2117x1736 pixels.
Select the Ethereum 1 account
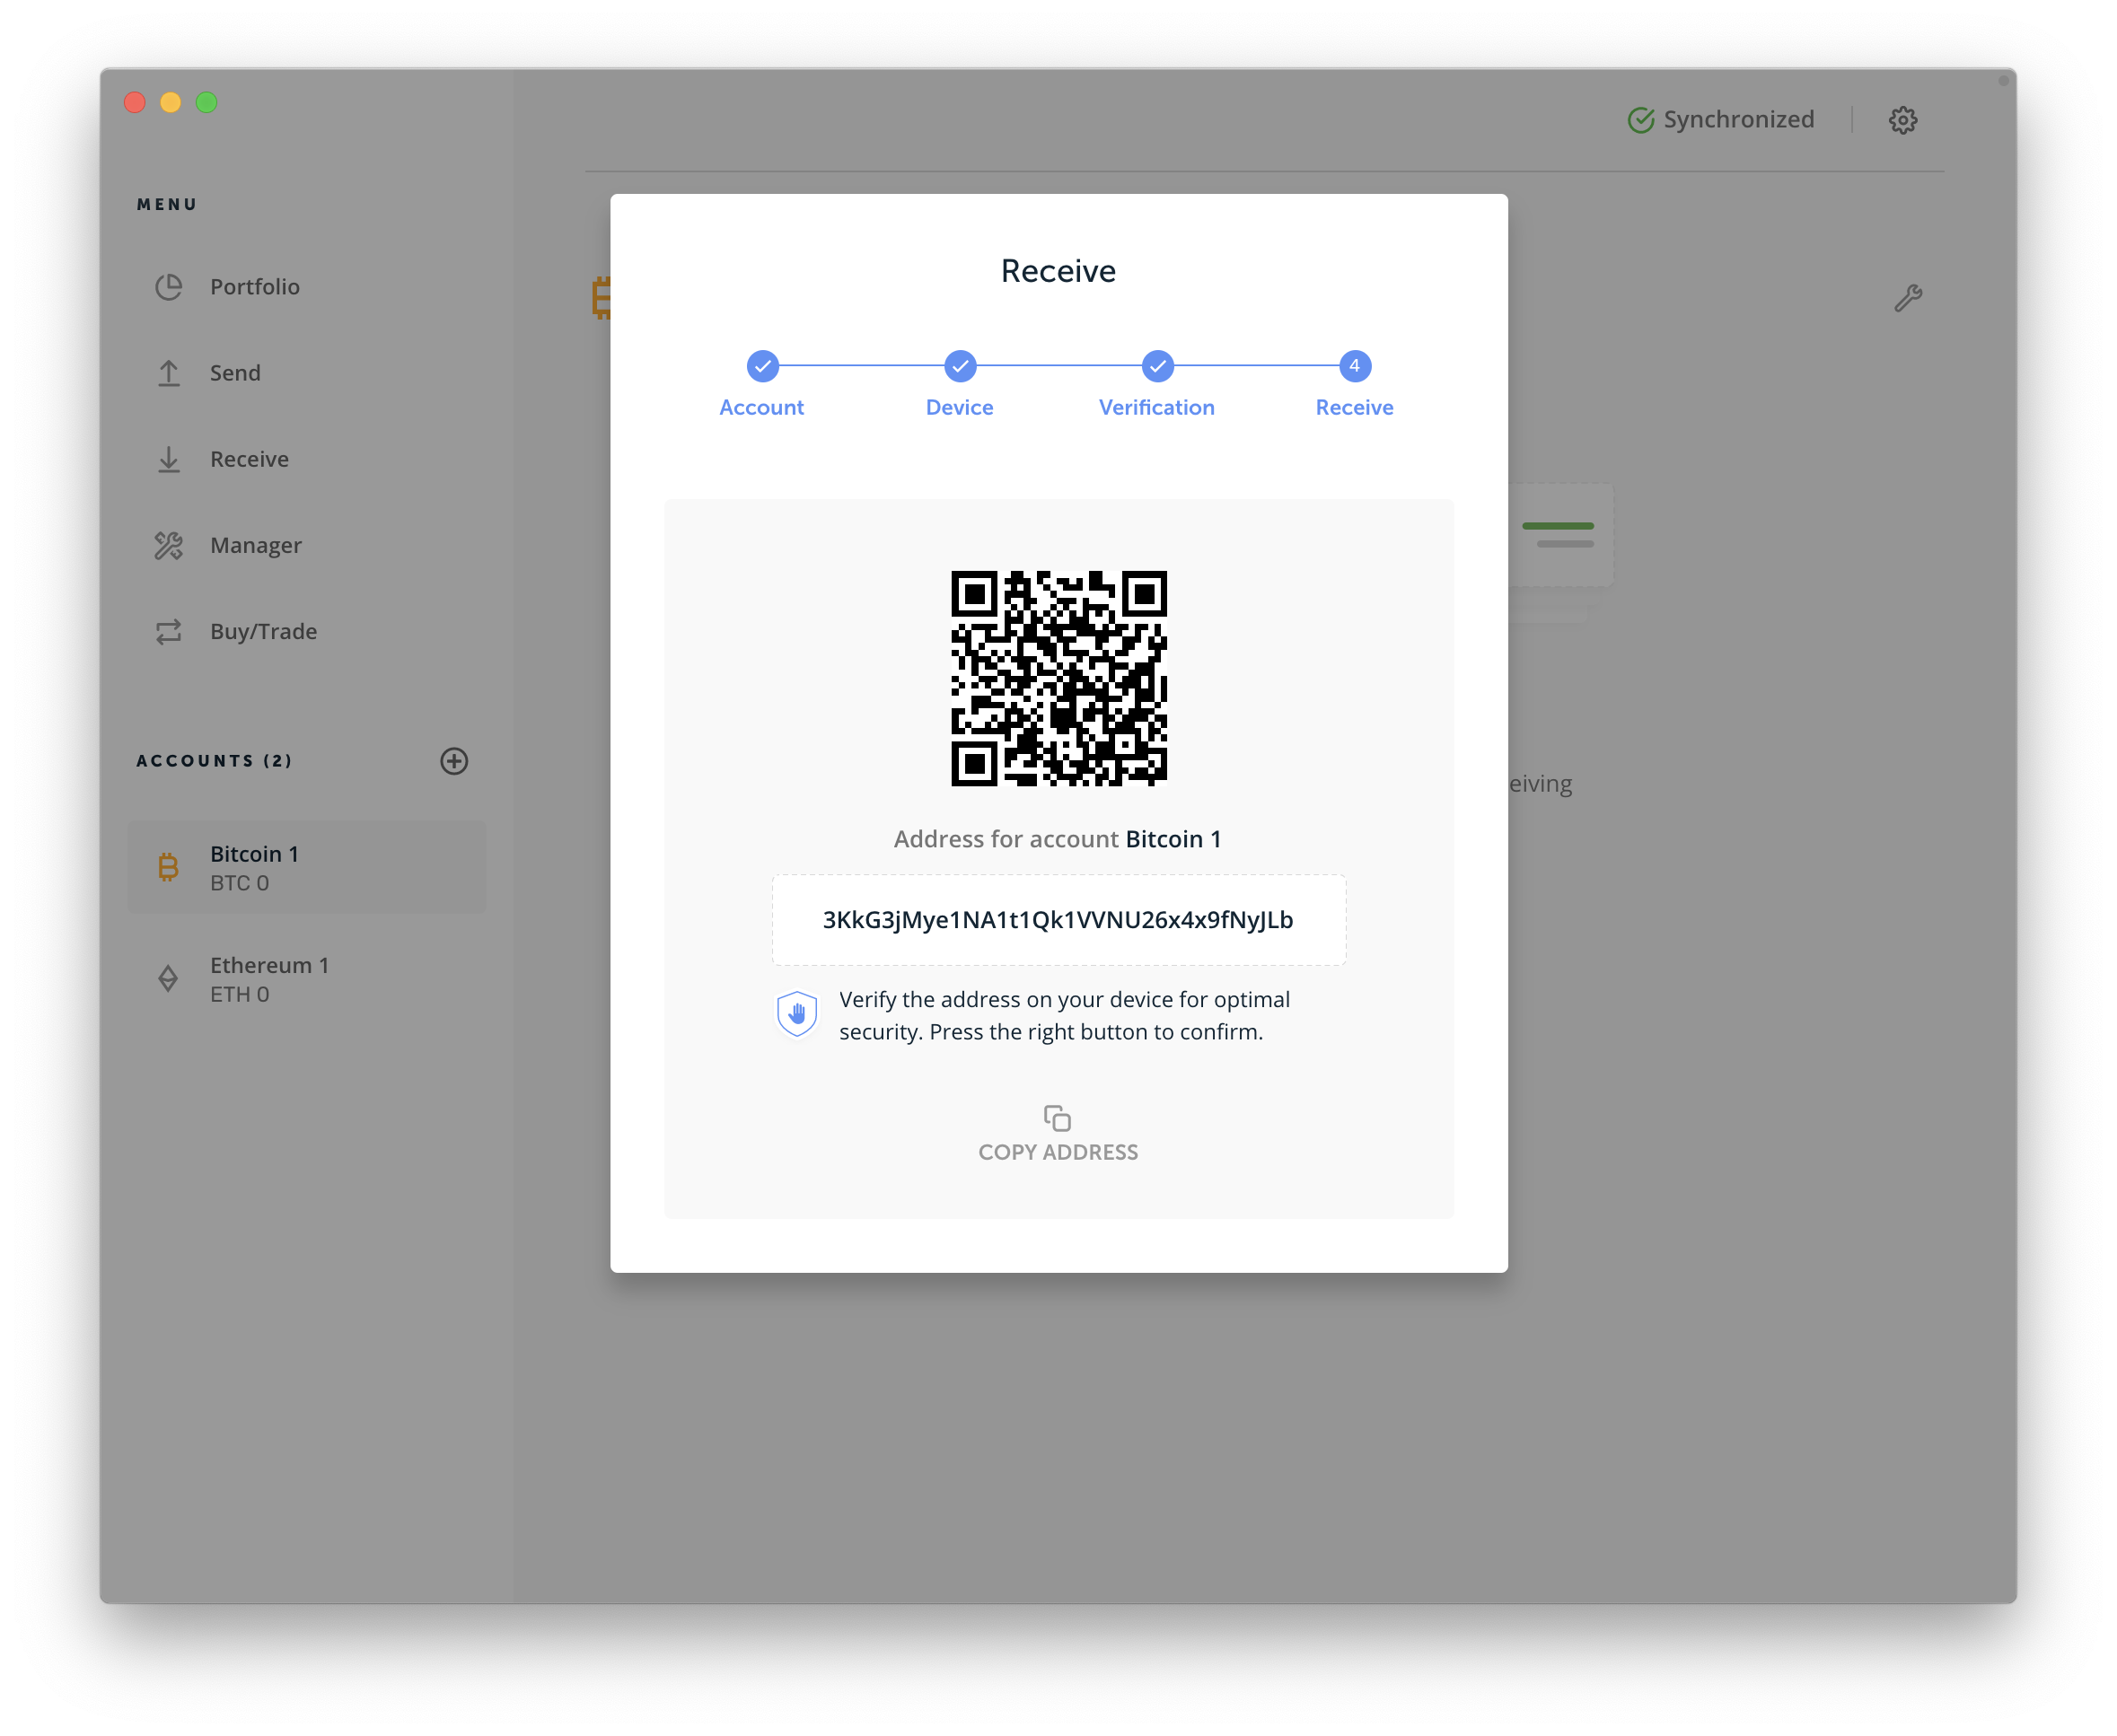pos(307,978)
